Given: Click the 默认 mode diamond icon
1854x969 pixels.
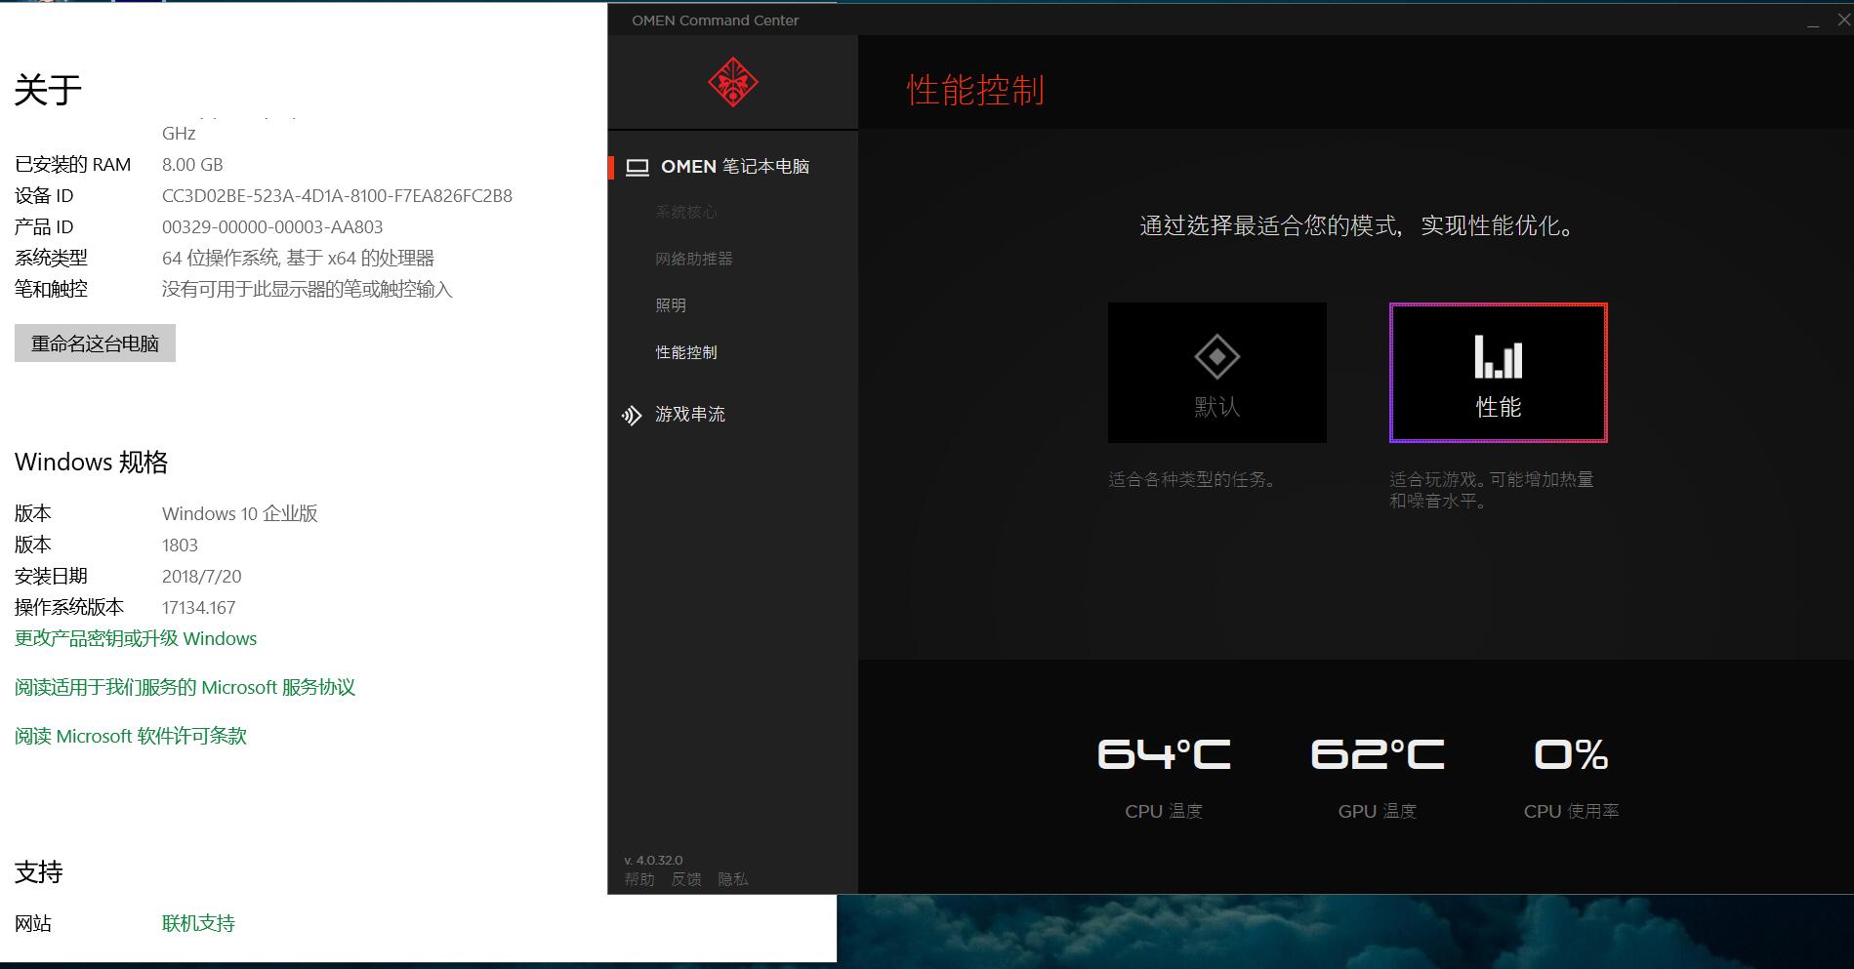Looking at the screenshot, I should [x=1216, y=357].
